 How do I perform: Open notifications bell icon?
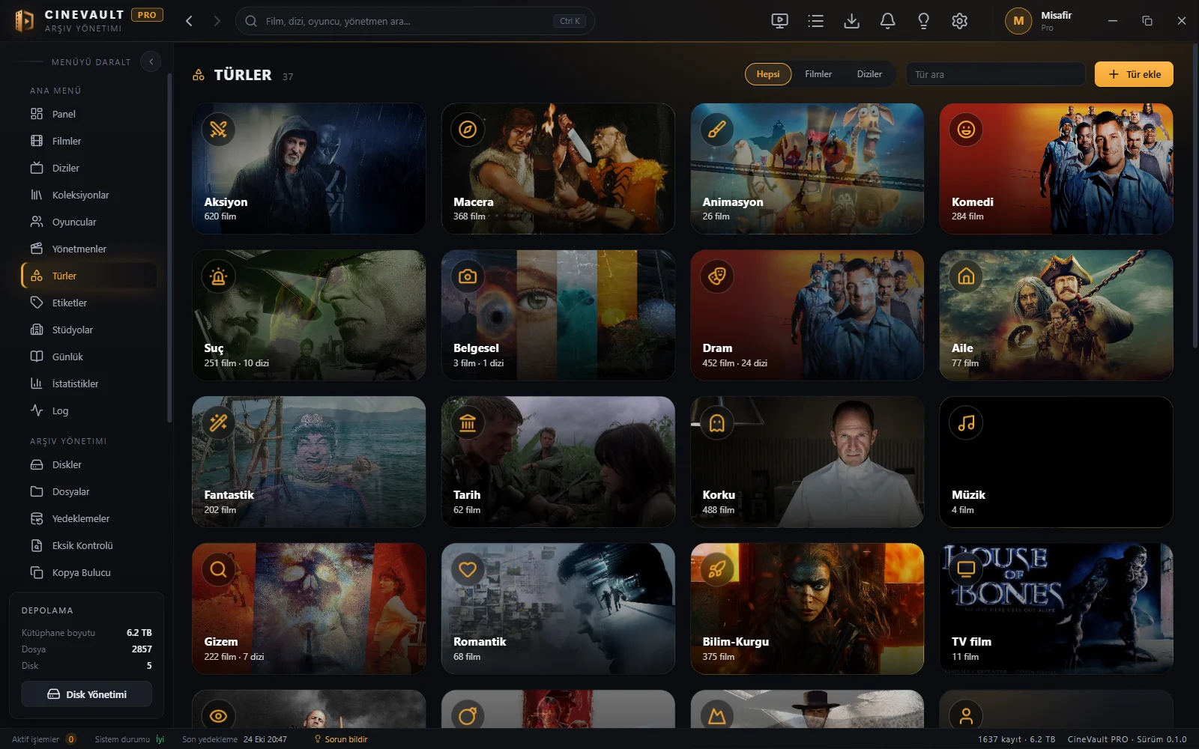coord(887,21)
